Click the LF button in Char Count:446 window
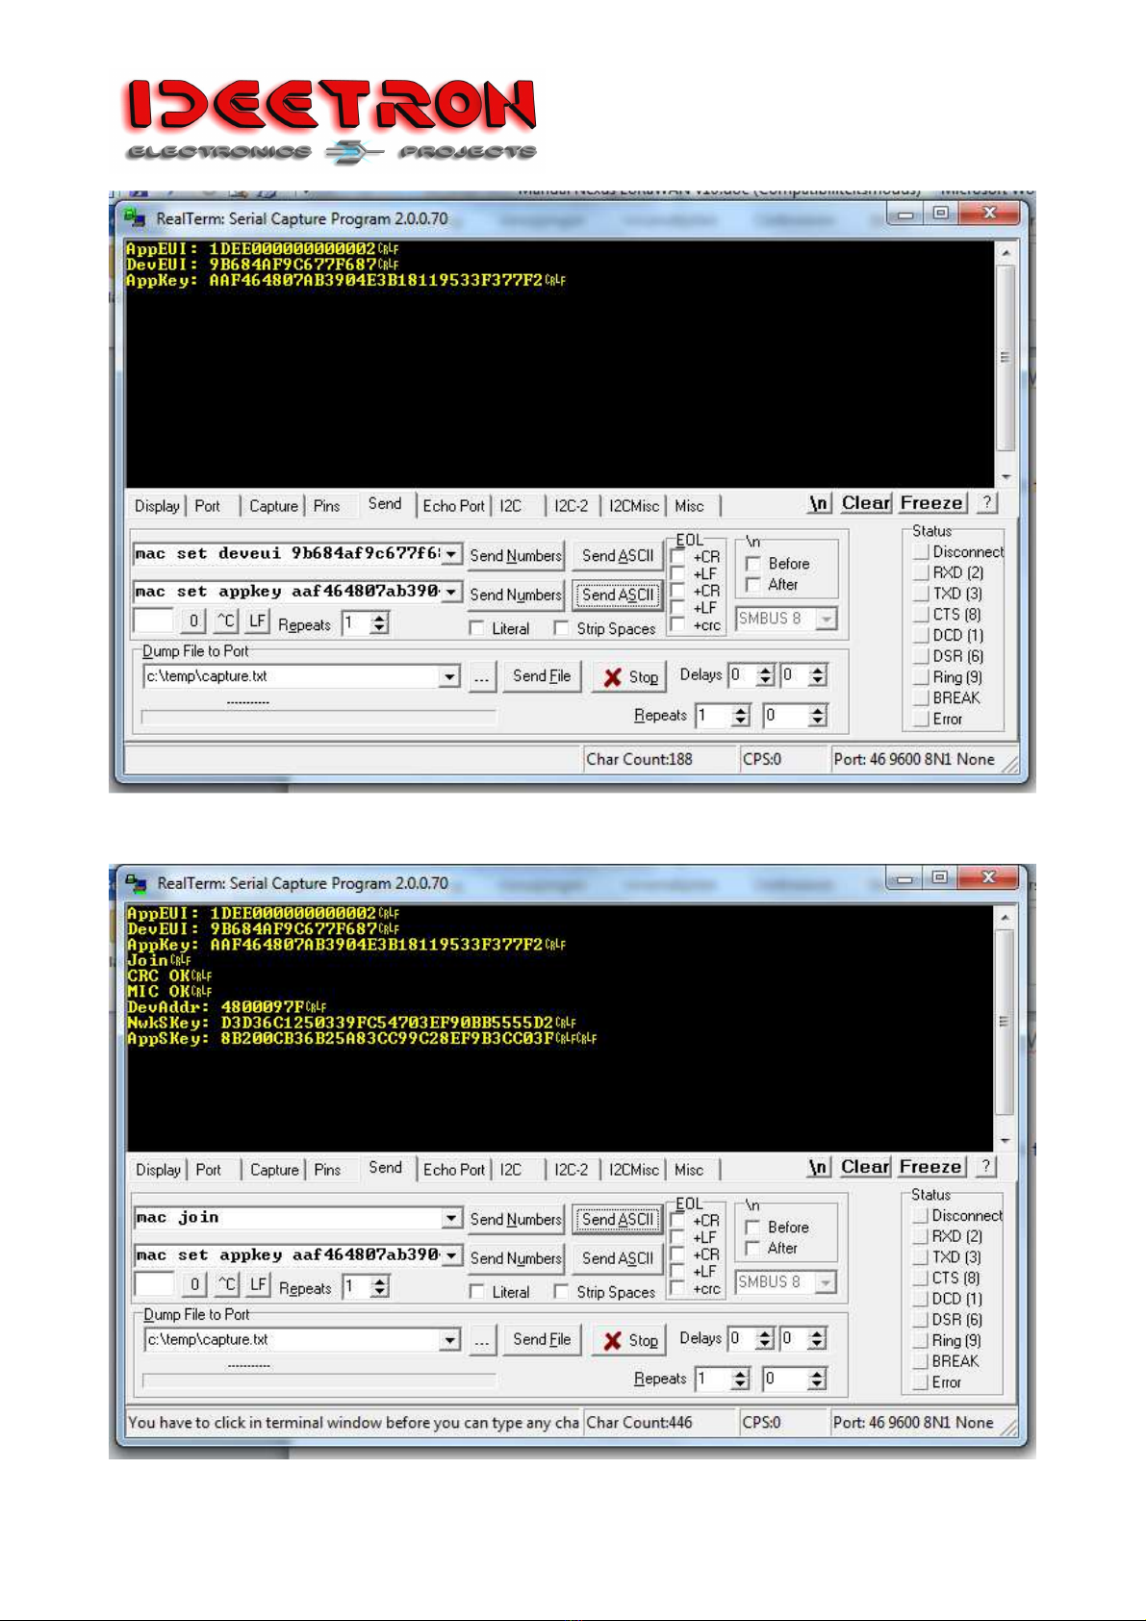Viewport: 1146px width, 1621px height. tap(258, 1284)
